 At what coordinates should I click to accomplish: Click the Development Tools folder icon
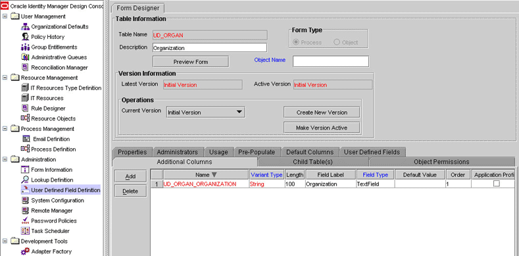coord(15,241)
